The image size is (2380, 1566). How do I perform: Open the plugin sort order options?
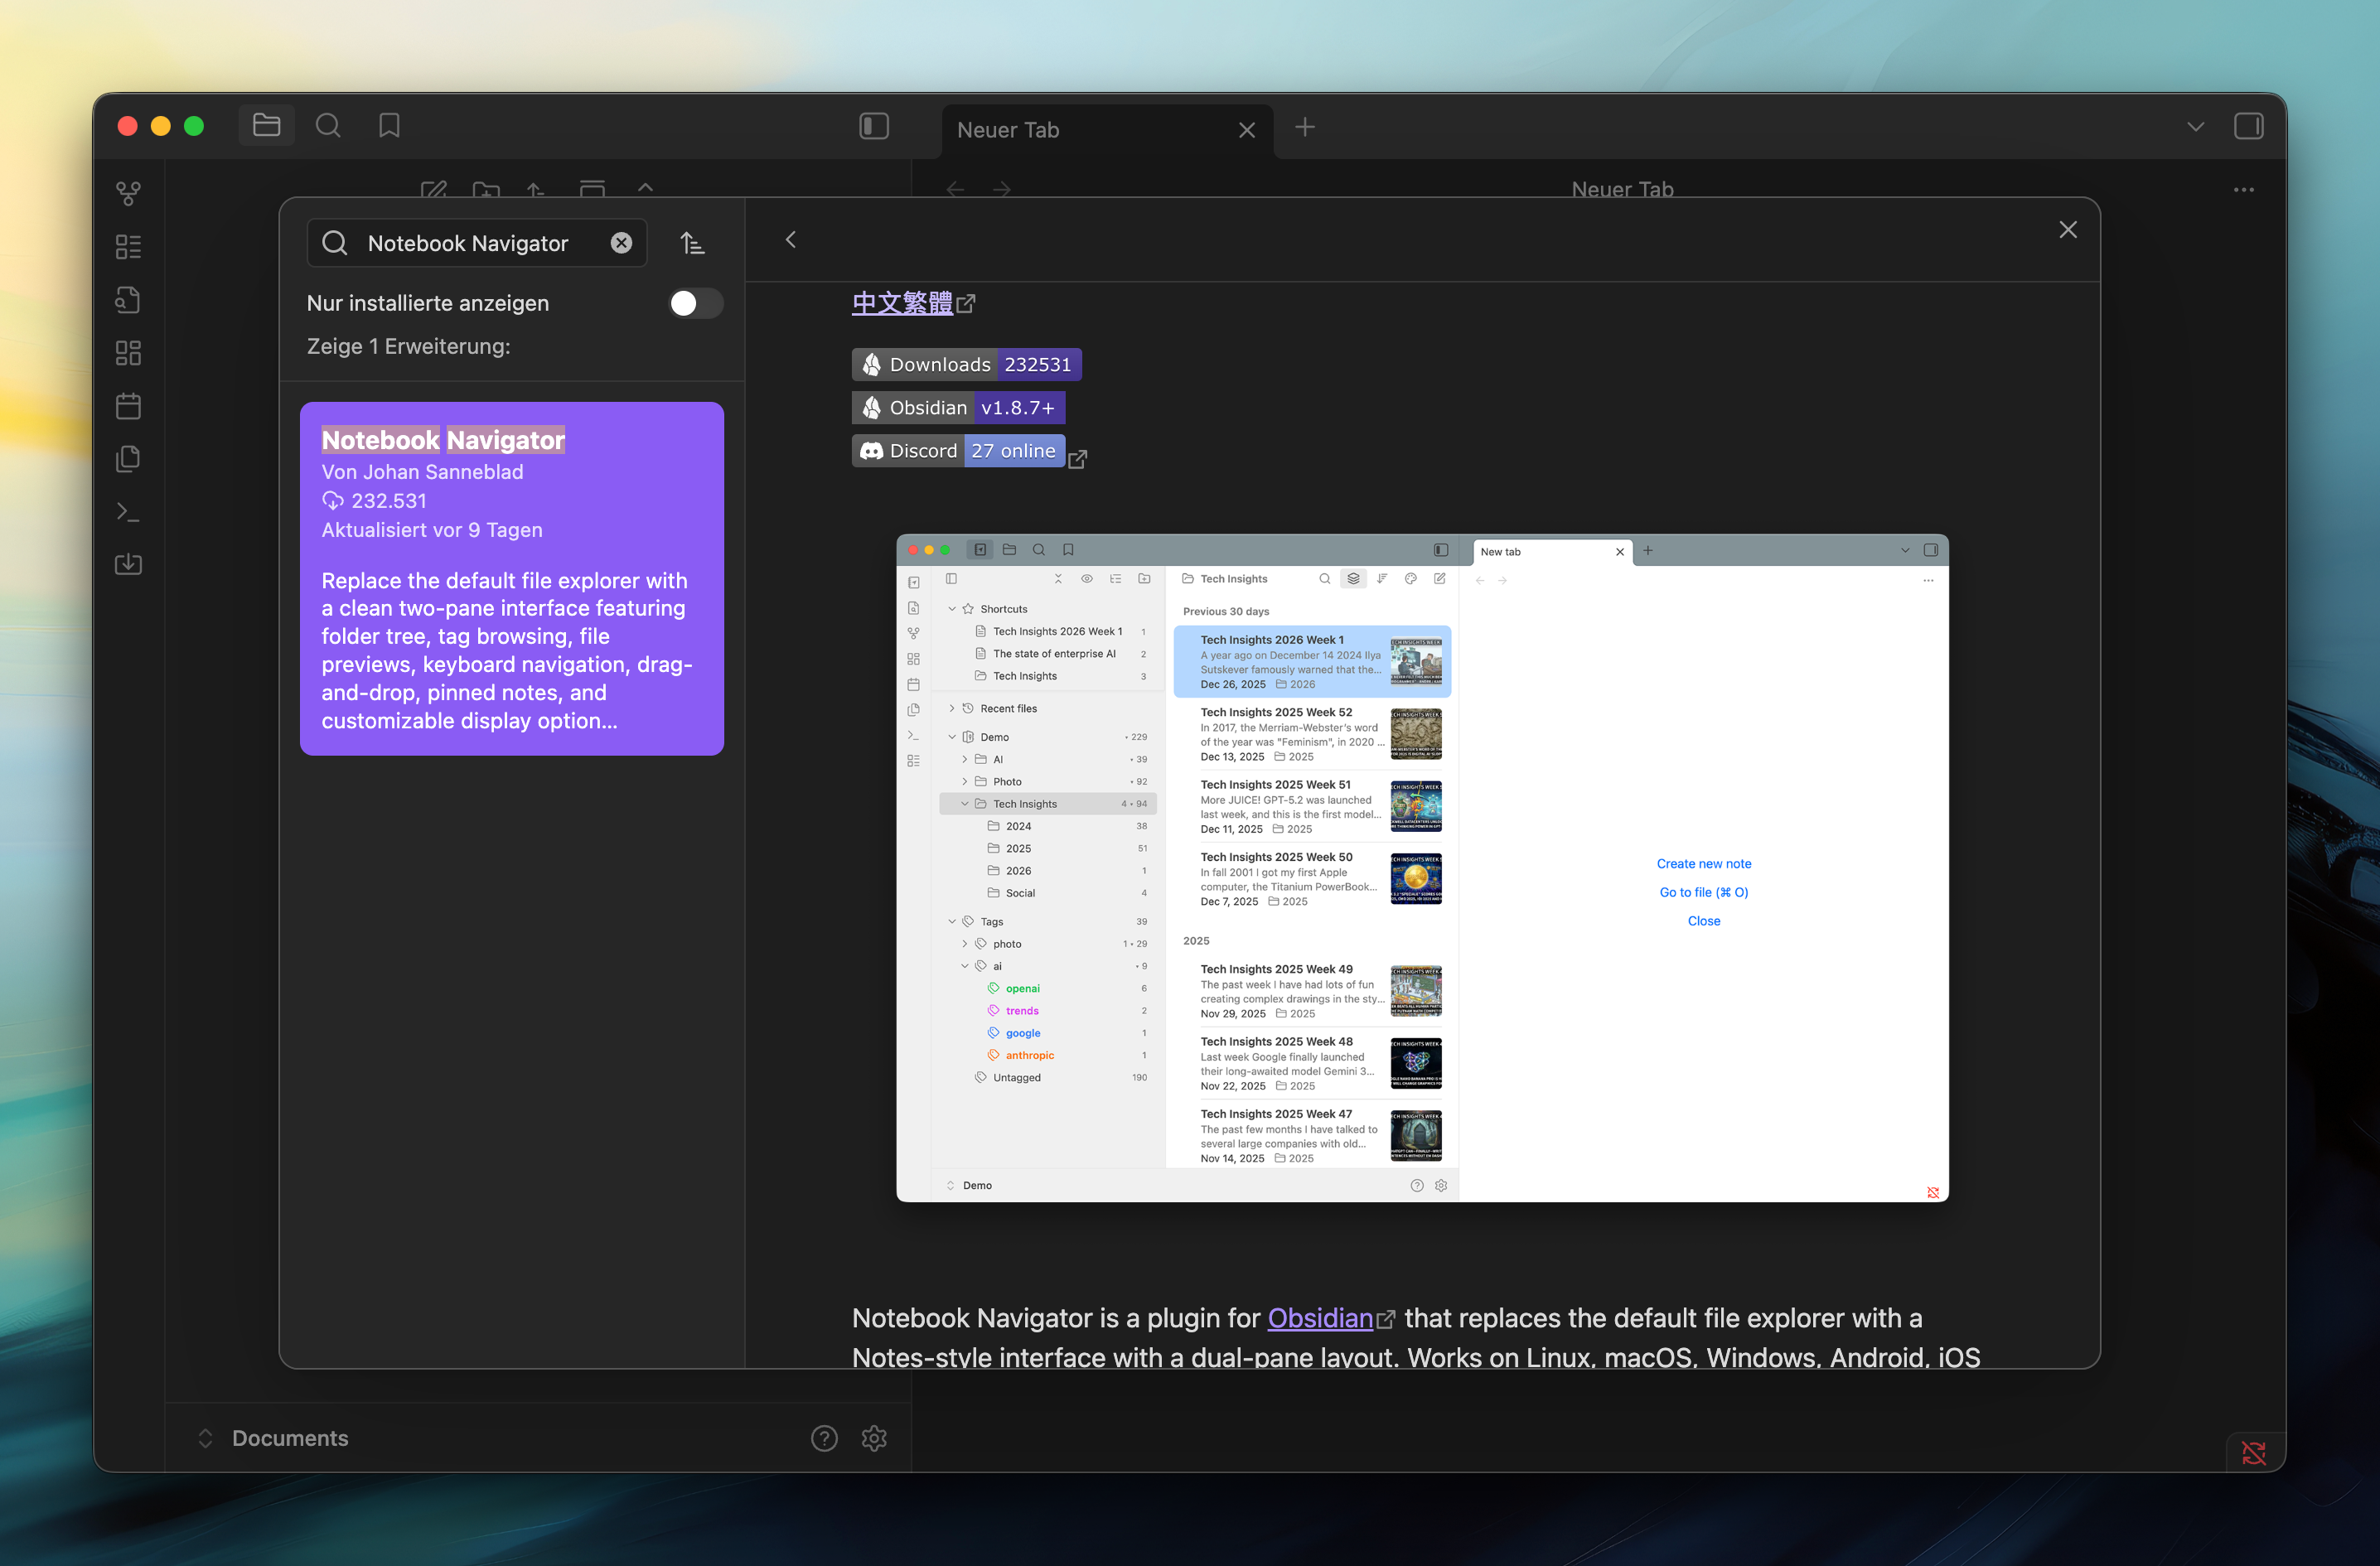pyautogui.click(x=692, y=243)
